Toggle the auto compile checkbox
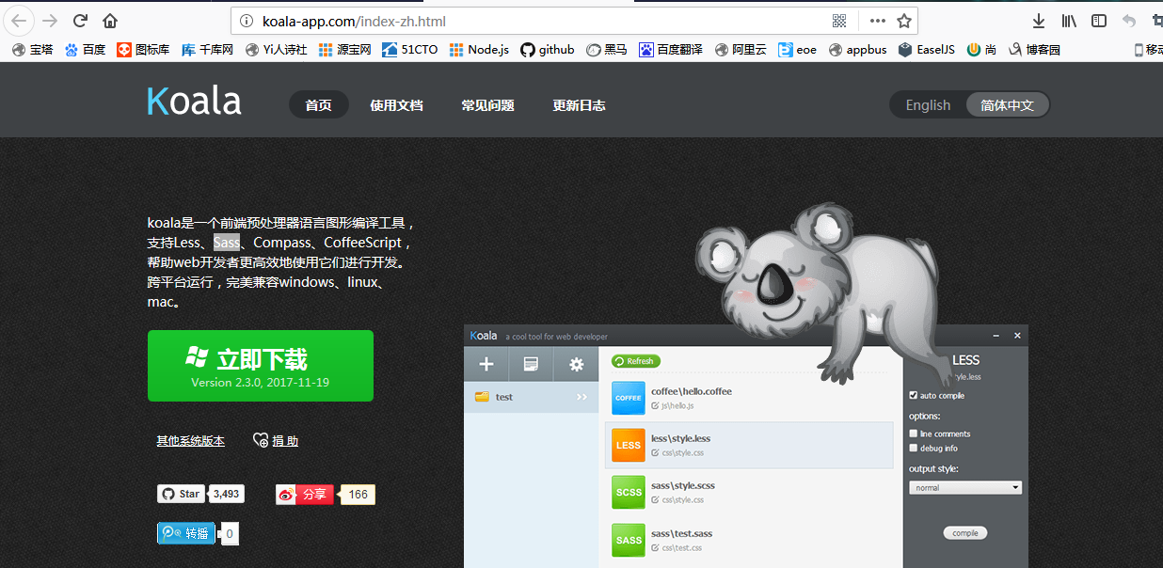The height and width of the screenshot is (568, 1163). (914, 396)
